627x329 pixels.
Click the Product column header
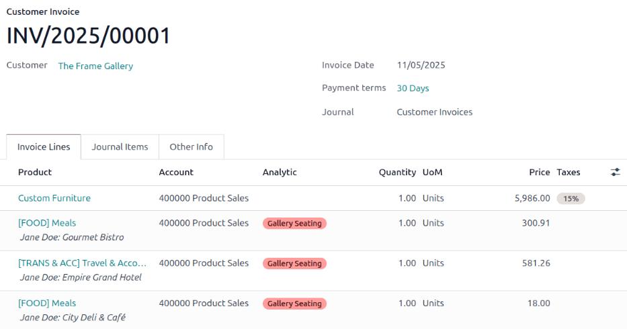tap(35, 173)
